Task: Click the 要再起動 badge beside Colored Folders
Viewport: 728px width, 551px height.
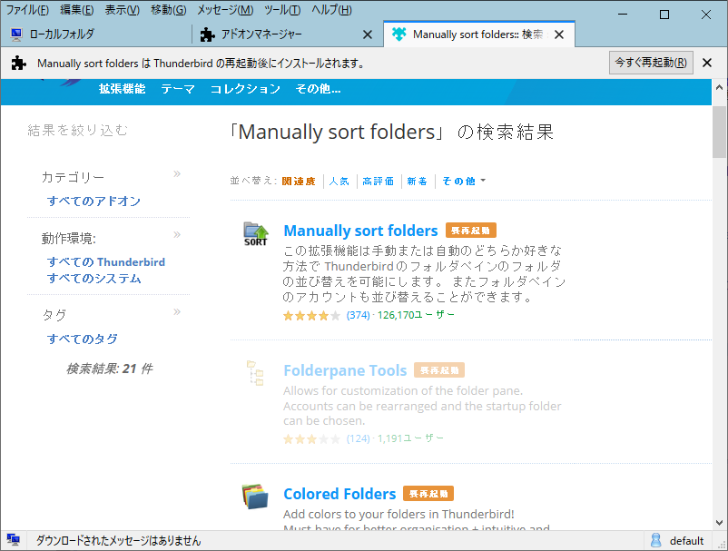Action: tap(428, 494)
